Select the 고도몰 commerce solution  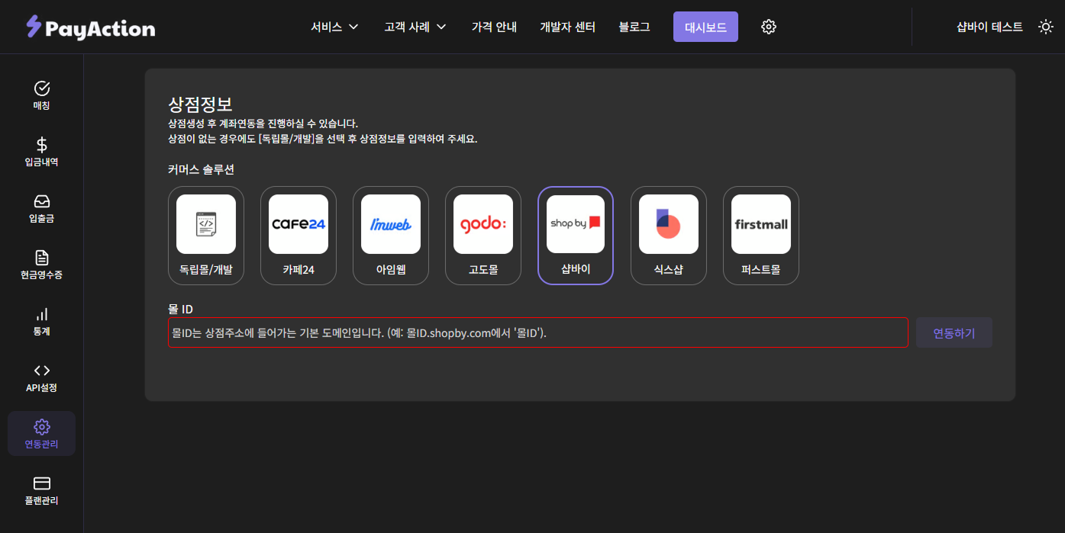(483, 236)
